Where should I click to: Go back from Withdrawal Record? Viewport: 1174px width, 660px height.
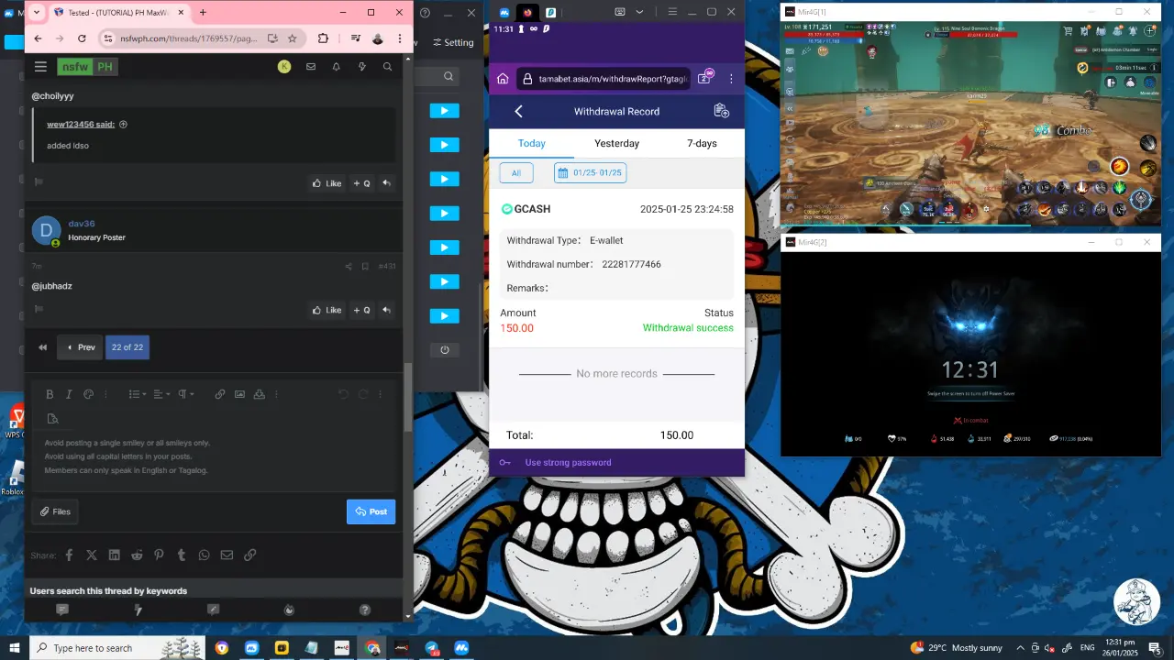[x=518, y=111]
